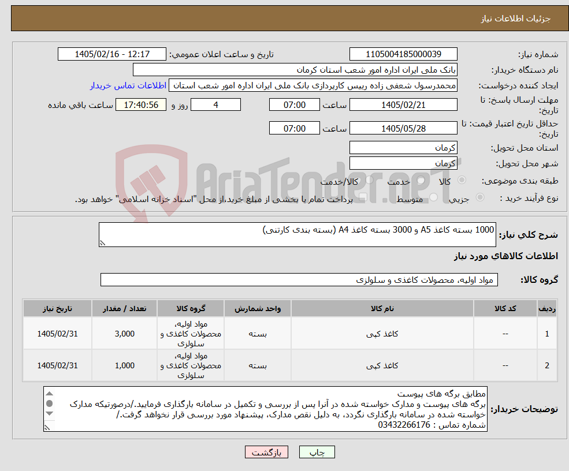Click the quantity 3,000 cell
The height and width of the screenshot is (471, 569).
pyautogui.click(x=124, y=334)
